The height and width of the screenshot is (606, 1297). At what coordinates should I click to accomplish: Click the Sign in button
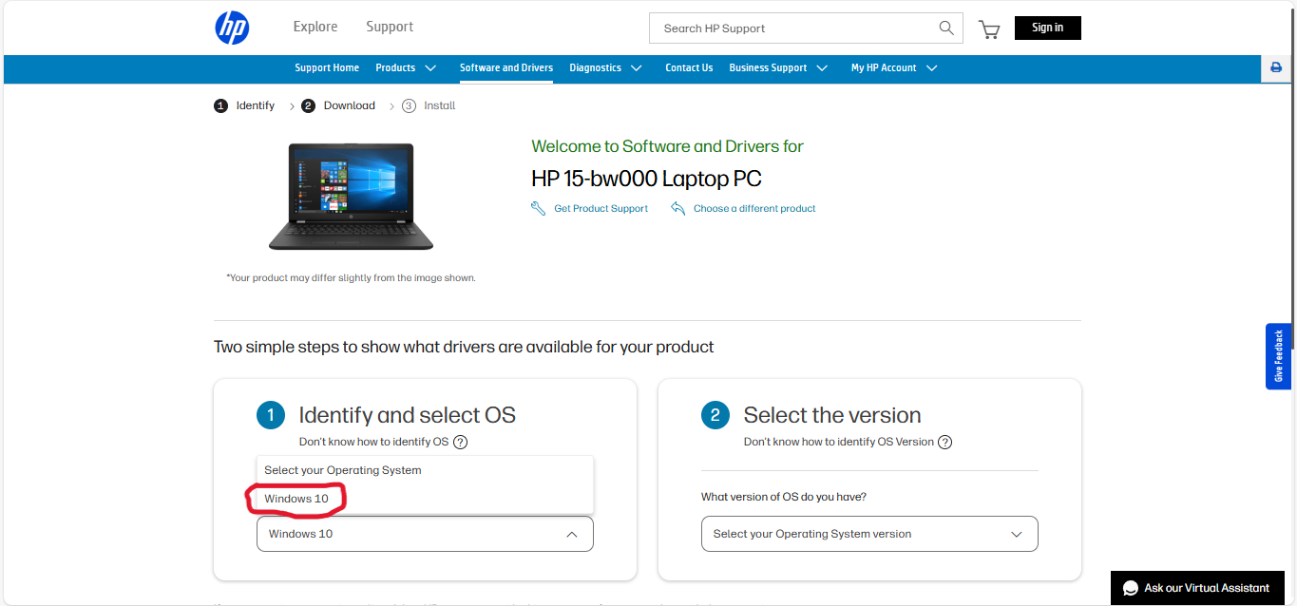tap(1048, 28)
